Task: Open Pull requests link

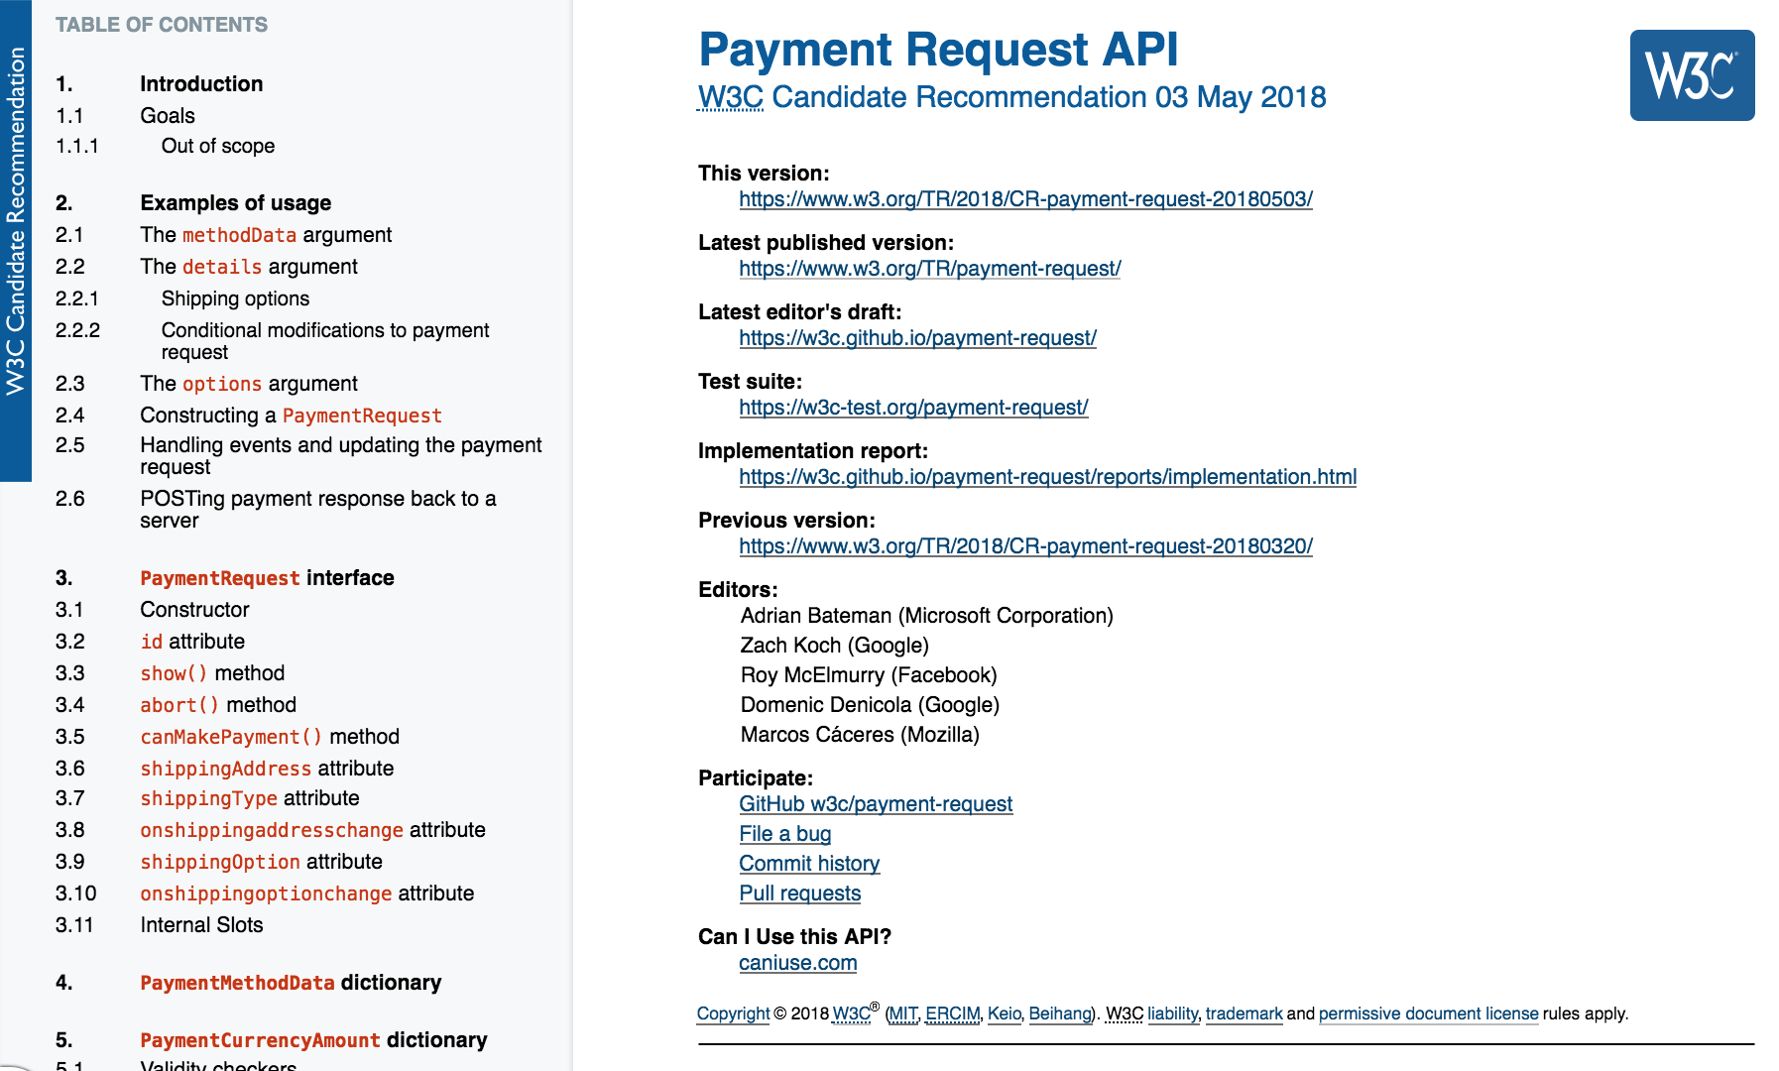Action: click(799, 893)
